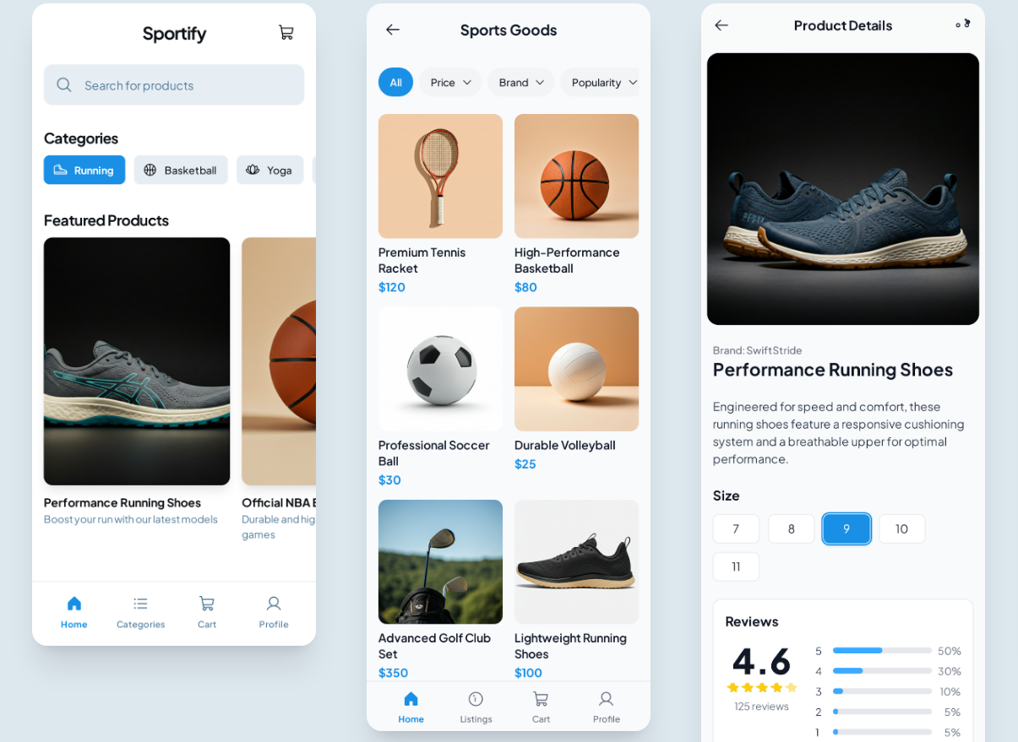The width and height of the screenshot is (1018, 742).
Task: Select the All filter button
Action: (395, 82)
